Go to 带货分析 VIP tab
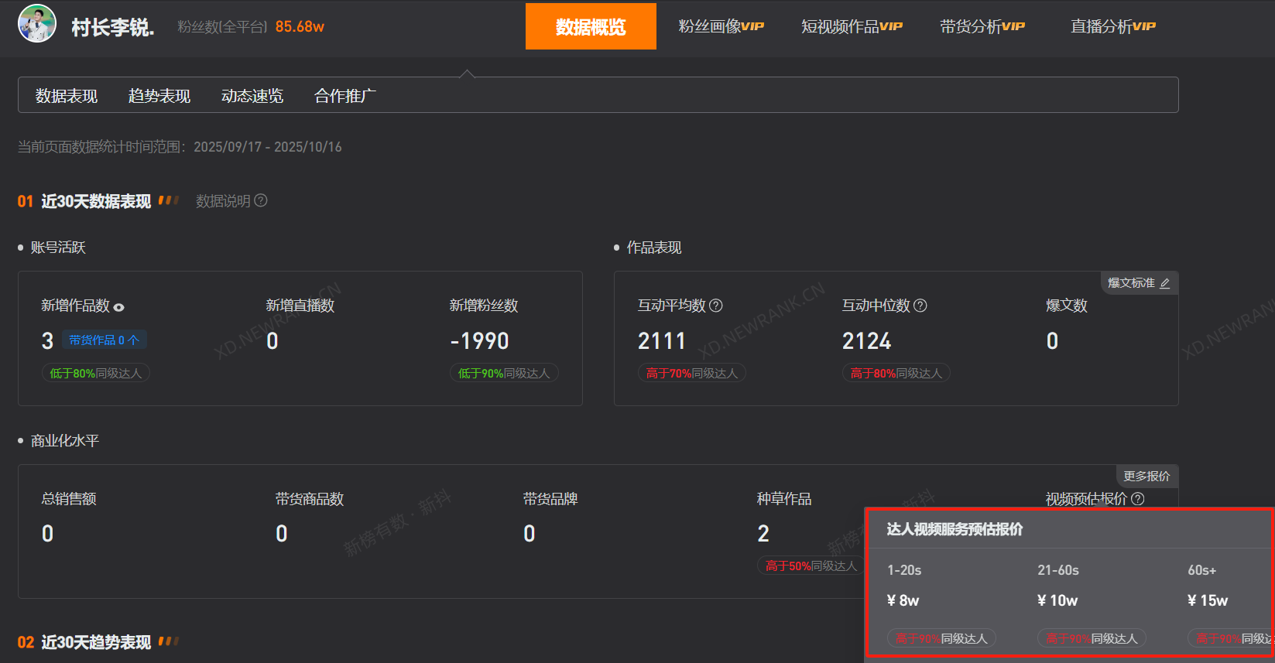This screenshot has height=663, width=1275. pos(982,27)
